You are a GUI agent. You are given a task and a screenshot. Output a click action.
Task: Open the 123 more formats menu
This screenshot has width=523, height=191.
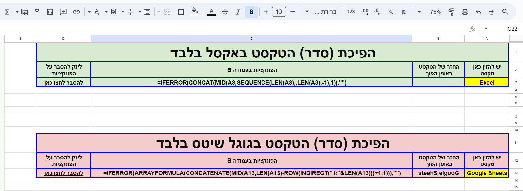pyautogui.click(x=351, y=12)
